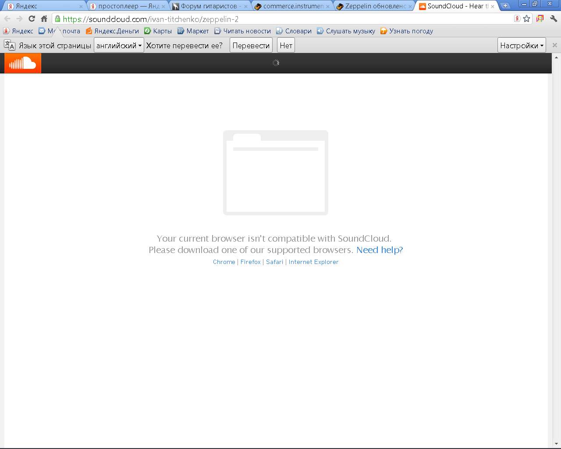Viewport: 561px width, 449px height.
Task: Open the Читать новости bookmark
Action: pyautogui.click(x=242, y=31)
